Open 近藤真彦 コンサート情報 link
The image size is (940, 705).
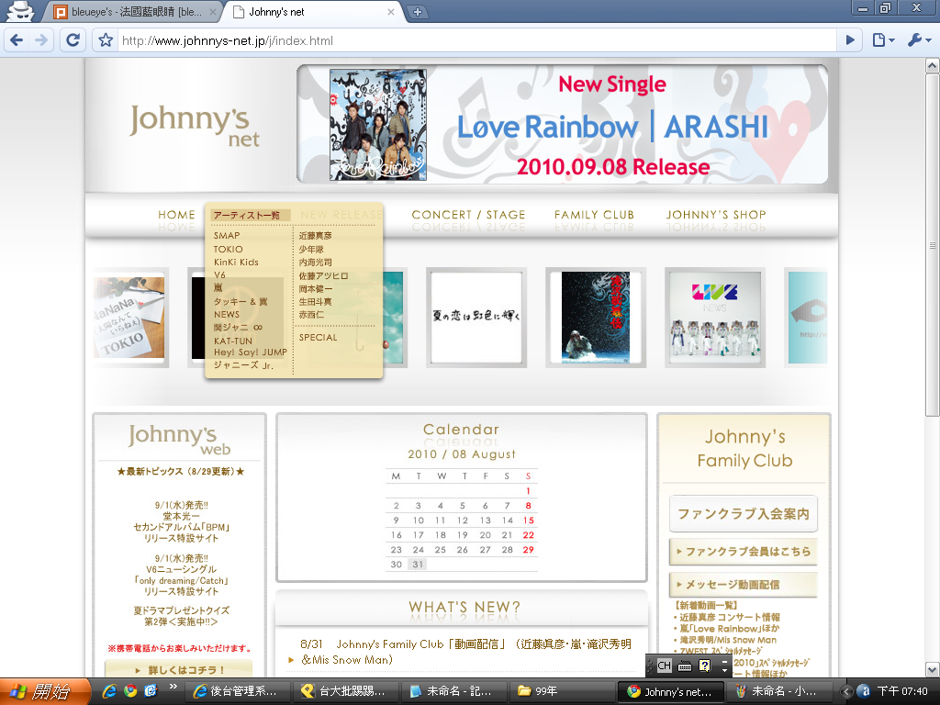pos(730,617)
